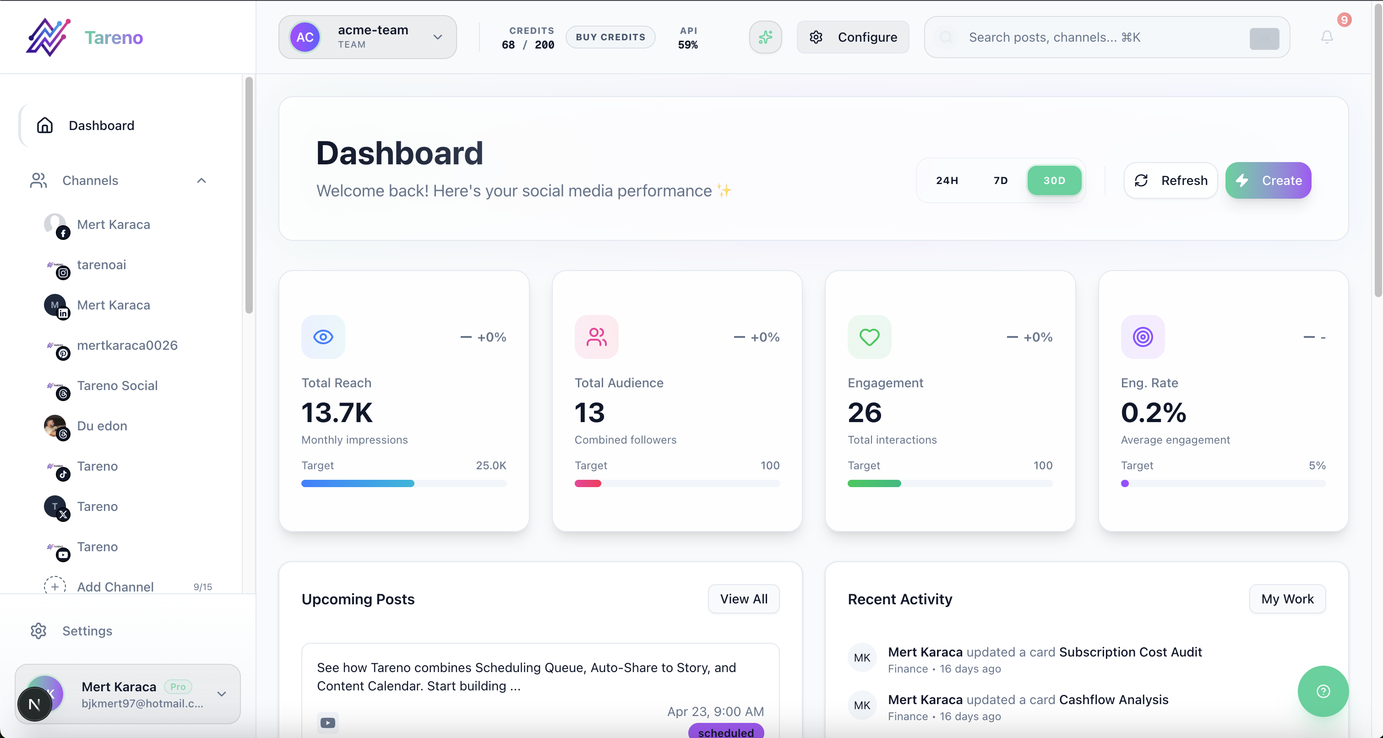The height and width of the screenshot is (738, 1383).
Task: Click the Engagement target progress bar
Action: [x=950, y=483]
